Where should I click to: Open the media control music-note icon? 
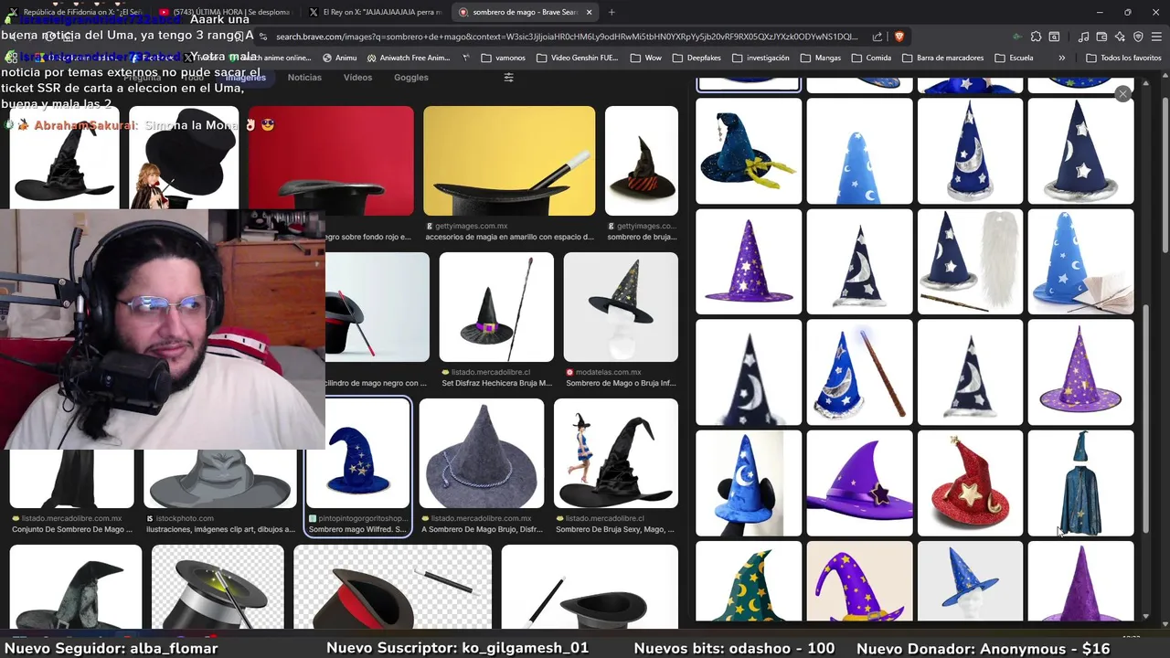point(1083,37)
